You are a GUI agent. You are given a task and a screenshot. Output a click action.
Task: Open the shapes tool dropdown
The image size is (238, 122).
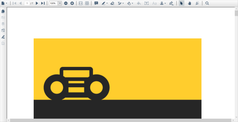tap(133, 3)
